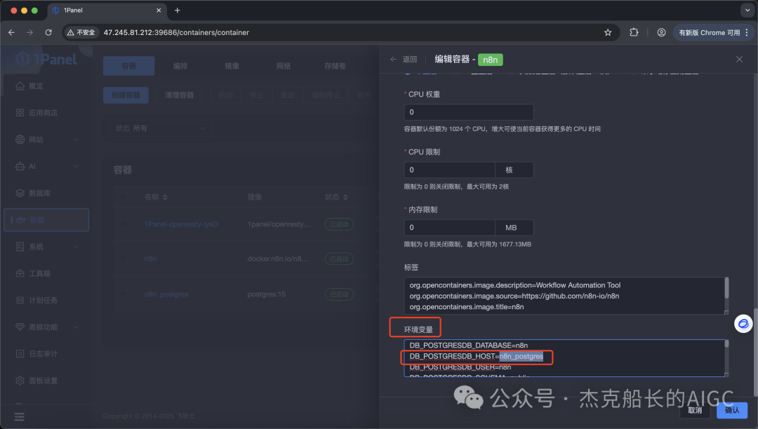Open the Chrome extensions puzzle icon

tap(634, 32)
